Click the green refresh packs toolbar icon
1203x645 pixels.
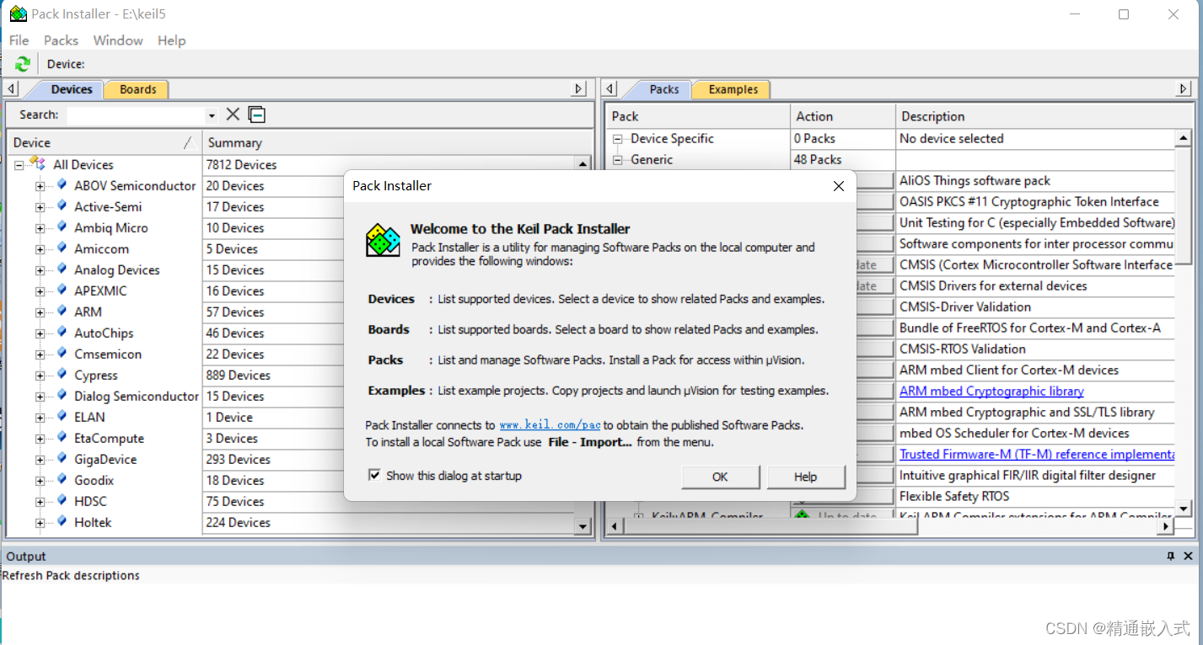[23, 64]
